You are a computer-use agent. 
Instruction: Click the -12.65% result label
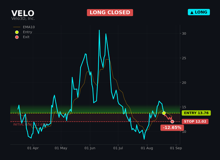click(172, 128)
